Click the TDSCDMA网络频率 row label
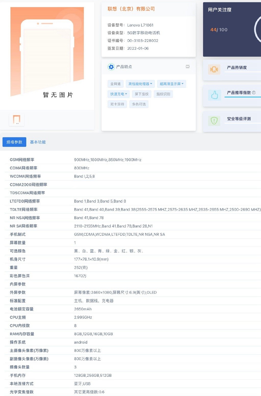Screen dimensions: 261x396 [x=27, y=193]
